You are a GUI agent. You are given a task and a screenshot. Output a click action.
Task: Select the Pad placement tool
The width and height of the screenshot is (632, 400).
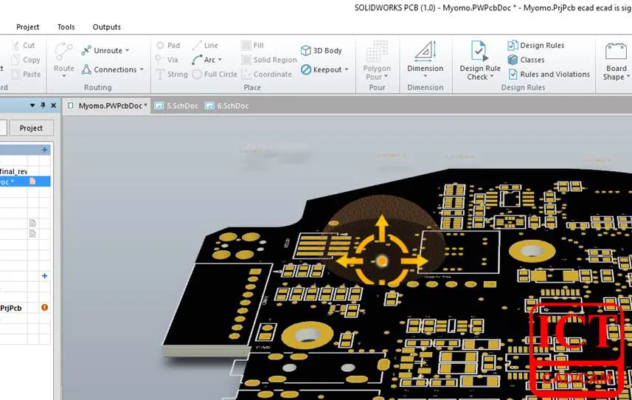click(168, 45)
